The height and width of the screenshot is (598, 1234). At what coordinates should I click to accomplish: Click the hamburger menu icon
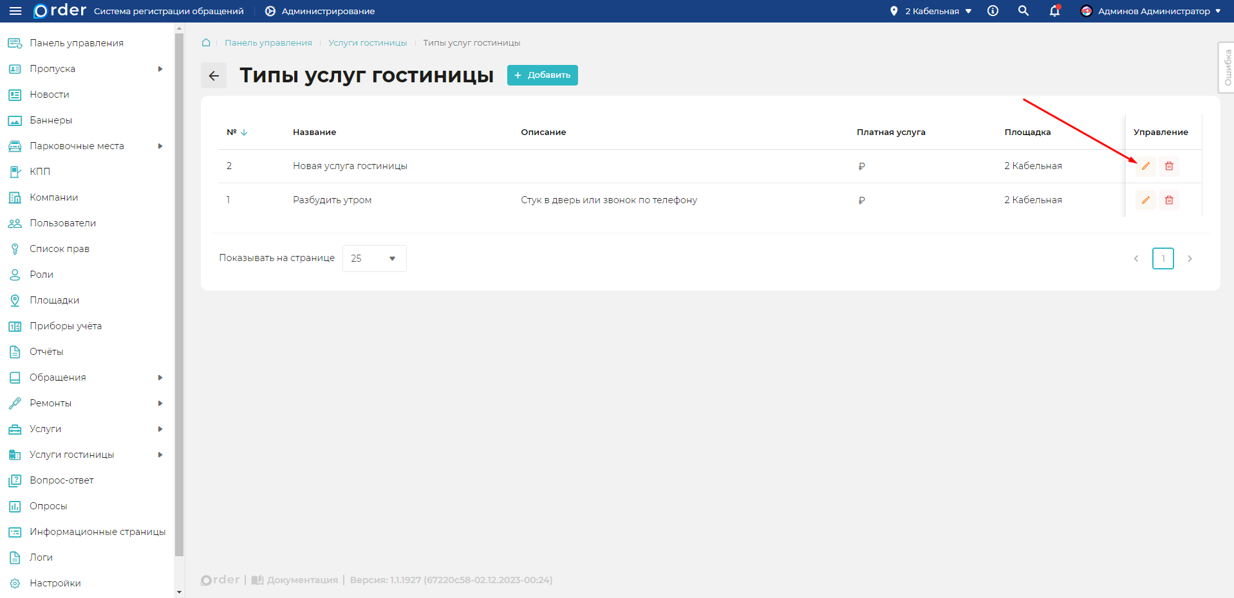click(x=15, y=11)
